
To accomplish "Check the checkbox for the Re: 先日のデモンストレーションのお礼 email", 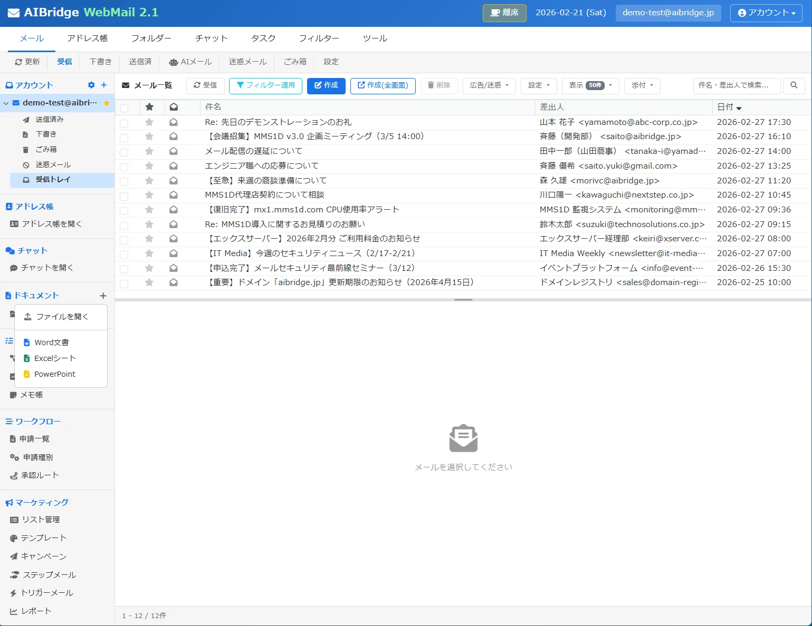I will coord(125,122).
